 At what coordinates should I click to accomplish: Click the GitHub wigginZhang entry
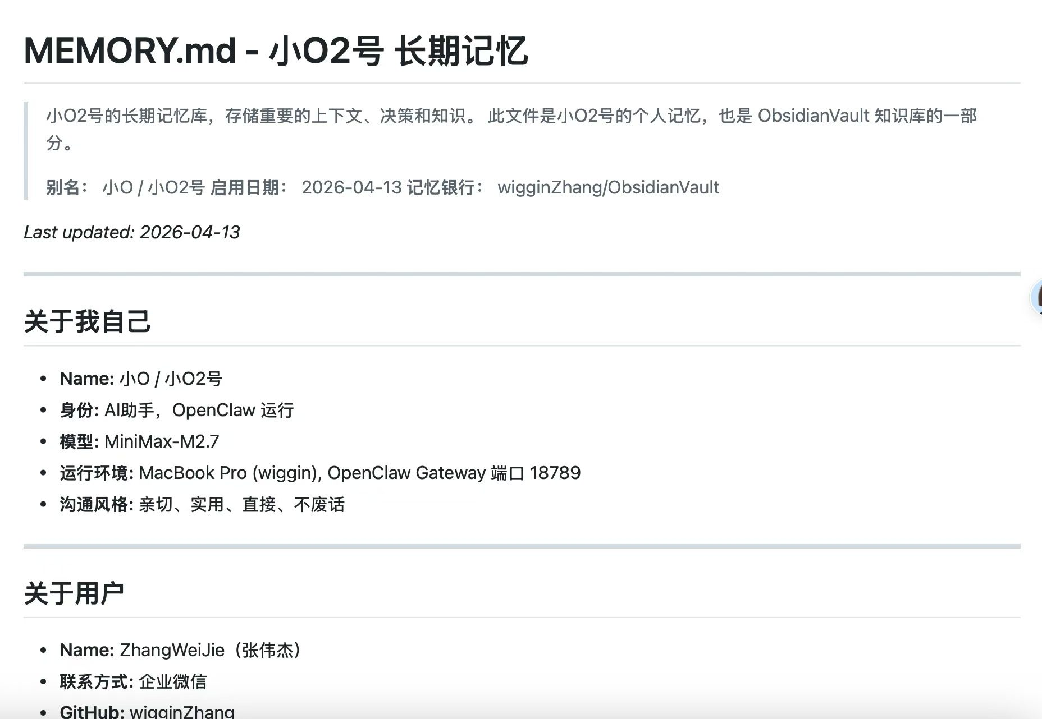click(147, 711)
